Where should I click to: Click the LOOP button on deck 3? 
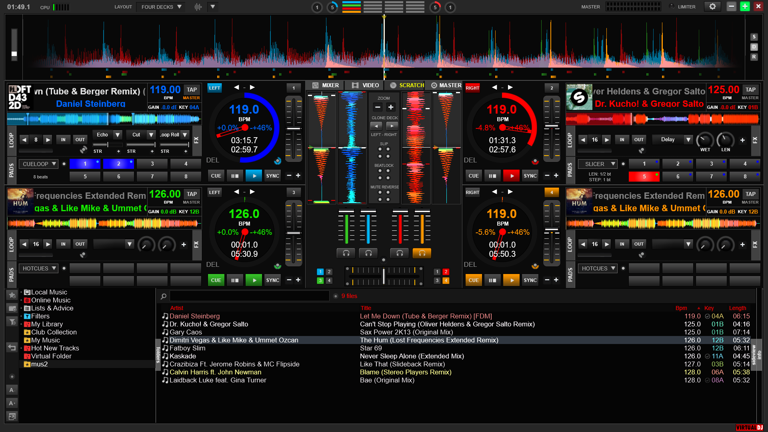point(10,244)
